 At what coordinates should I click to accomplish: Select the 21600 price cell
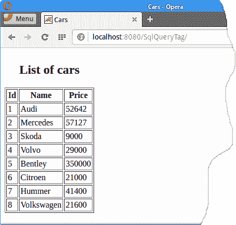(x=78, y=205)
